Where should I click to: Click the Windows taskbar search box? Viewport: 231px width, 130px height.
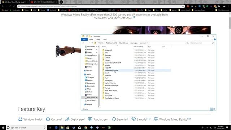(x=26, y=127)
